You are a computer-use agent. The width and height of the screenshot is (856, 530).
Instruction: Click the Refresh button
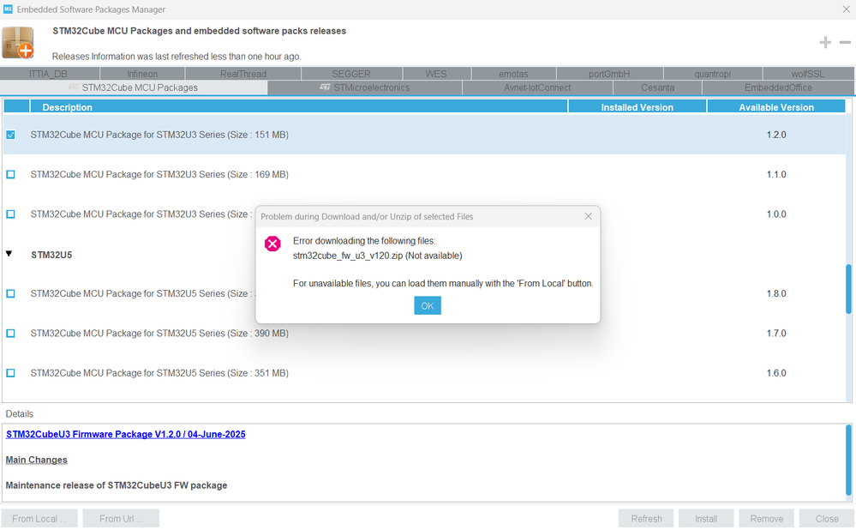tap(646, 519)
